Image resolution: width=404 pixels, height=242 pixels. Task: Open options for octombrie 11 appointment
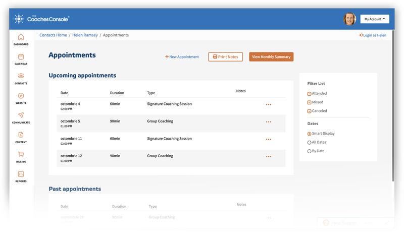tap(268, 139)
